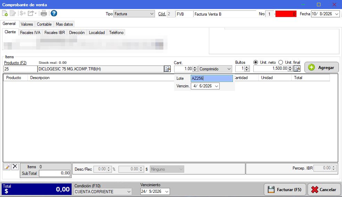Click the Cancelar button
This screenshot has width=342, height=197.
(x=324, y=190)
